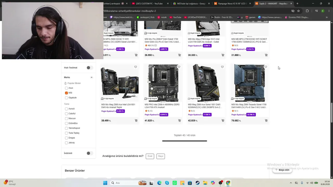
Task: Check the Colorful brand filter
Action: click(x=66, y=114)
